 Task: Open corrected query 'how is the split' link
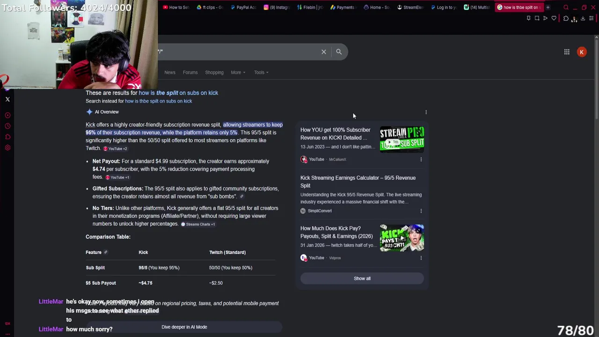[178, 93]
